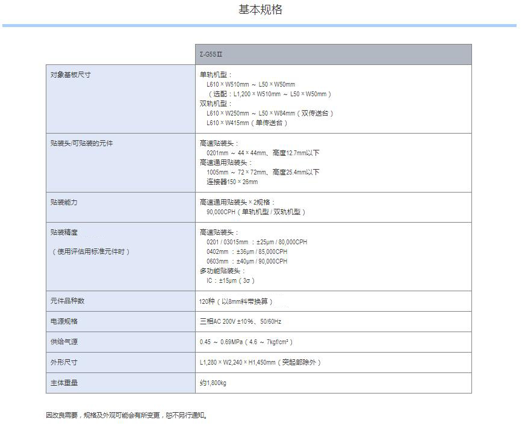Click the 基本规格 page heading
The height and width of the screenshot is (426, 522).
(x=260, y=10)
